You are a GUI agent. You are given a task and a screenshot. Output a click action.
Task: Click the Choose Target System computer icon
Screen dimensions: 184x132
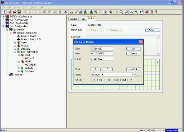click(66, 12)
